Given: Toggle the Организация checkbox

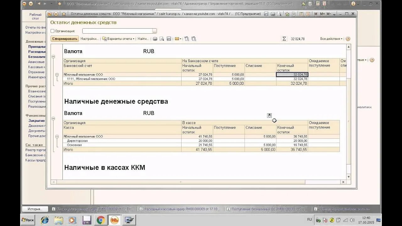Looking at the screenshot, I should tap(52, 31).
